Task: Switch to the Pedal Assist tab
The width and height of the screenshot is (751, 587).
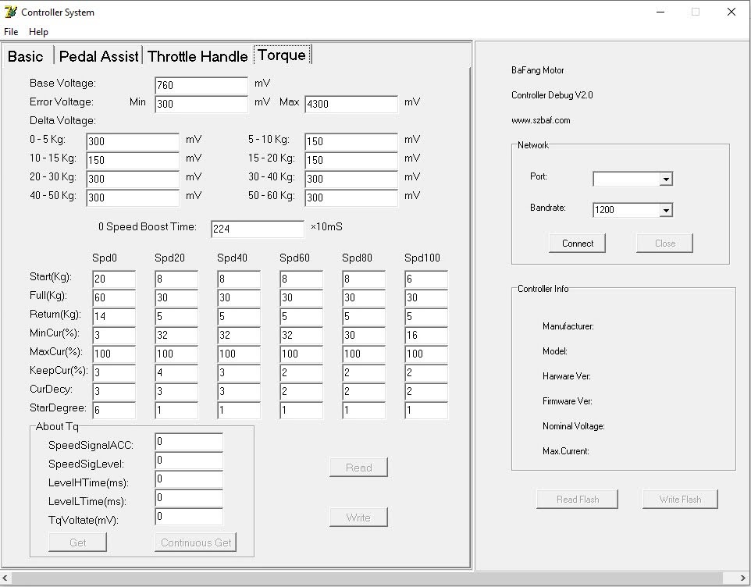Action: [98, 55]
